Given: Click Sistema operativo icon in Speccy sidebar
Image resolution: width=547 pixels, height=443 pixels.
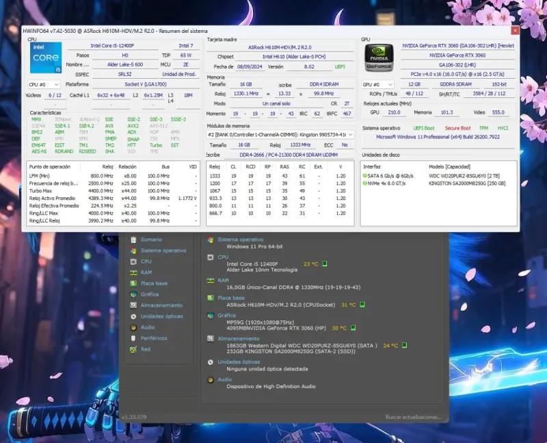Looking at the screenshot, I should point(133,251).
